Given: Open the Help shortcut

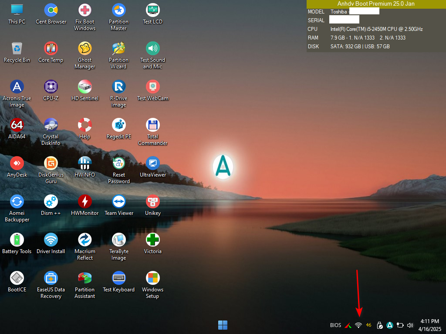Looking at the screenshot, I should click(85, 129).
